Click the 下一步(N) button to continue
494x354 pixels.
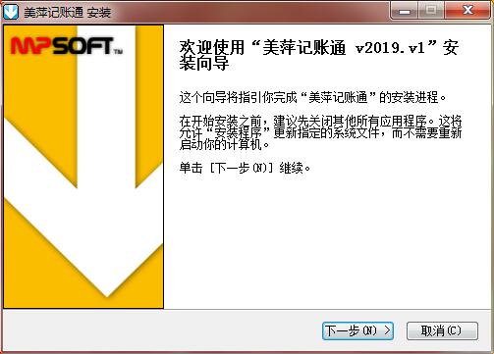click(x=357, y=330)
